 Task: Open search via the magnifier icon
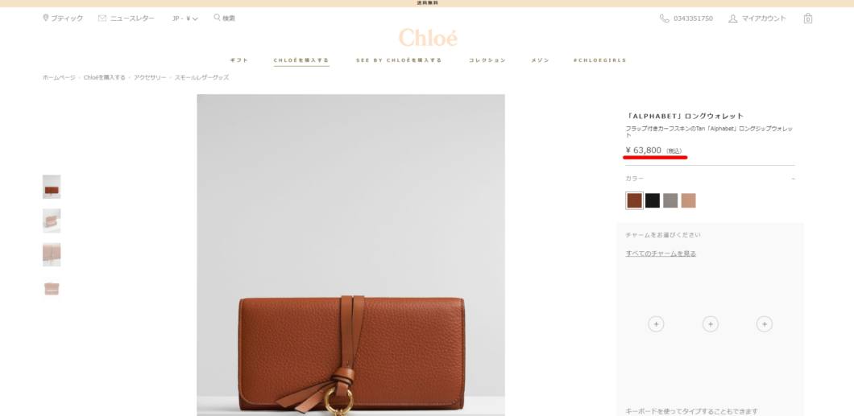pyautogui.click(x=217, y=18)
